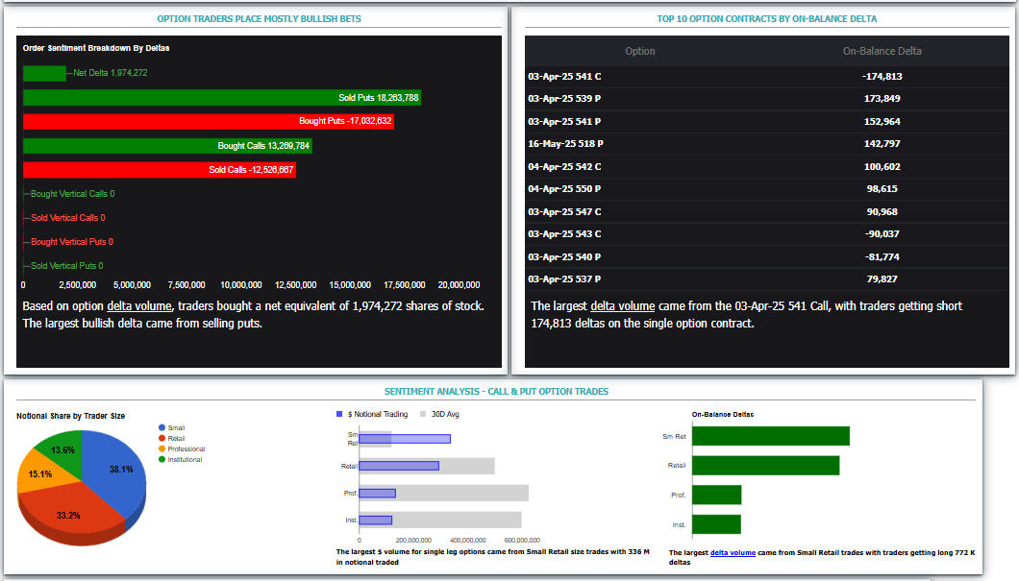Click the 100,602 delta value
This screenshot has height=581, width=1019.
882,167
